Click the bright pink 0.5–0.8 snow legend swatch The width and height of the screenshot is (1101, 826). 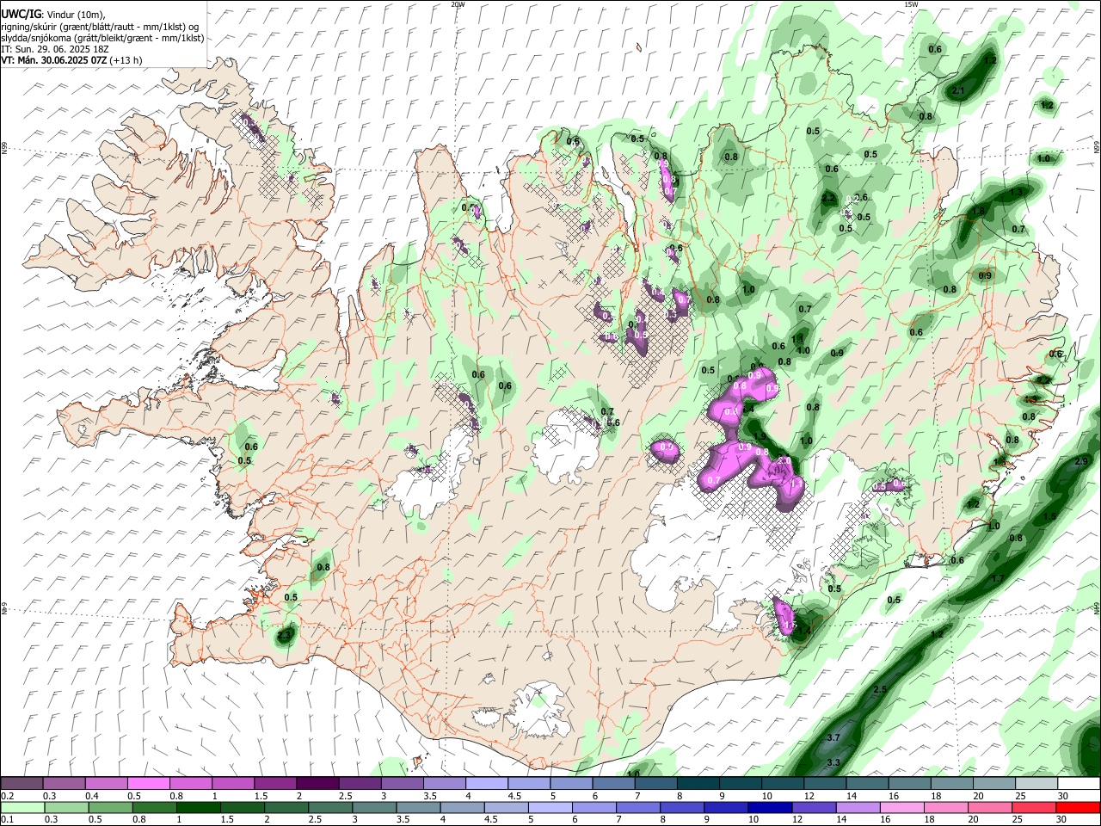point(149,784)
